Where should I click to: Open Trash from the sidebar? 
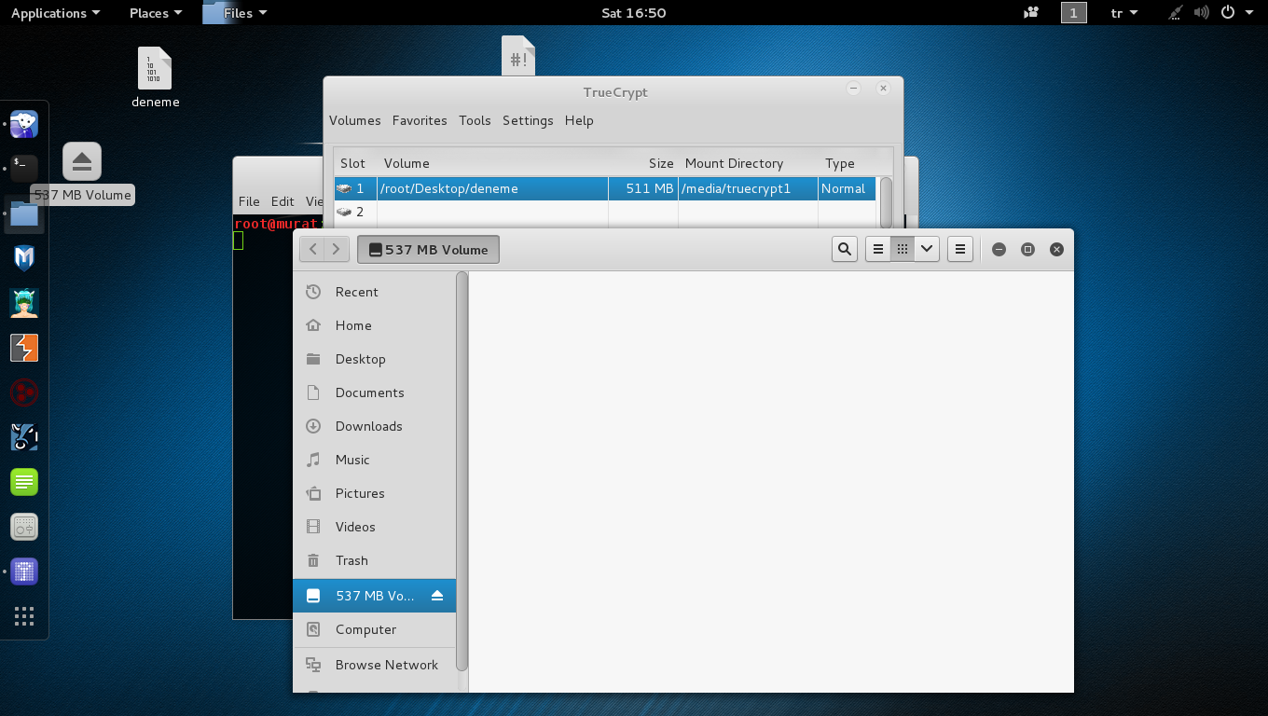point(351,560)
